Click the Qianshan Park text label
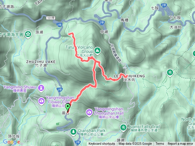This screenshot has width=195, height=146. [92, 132]
